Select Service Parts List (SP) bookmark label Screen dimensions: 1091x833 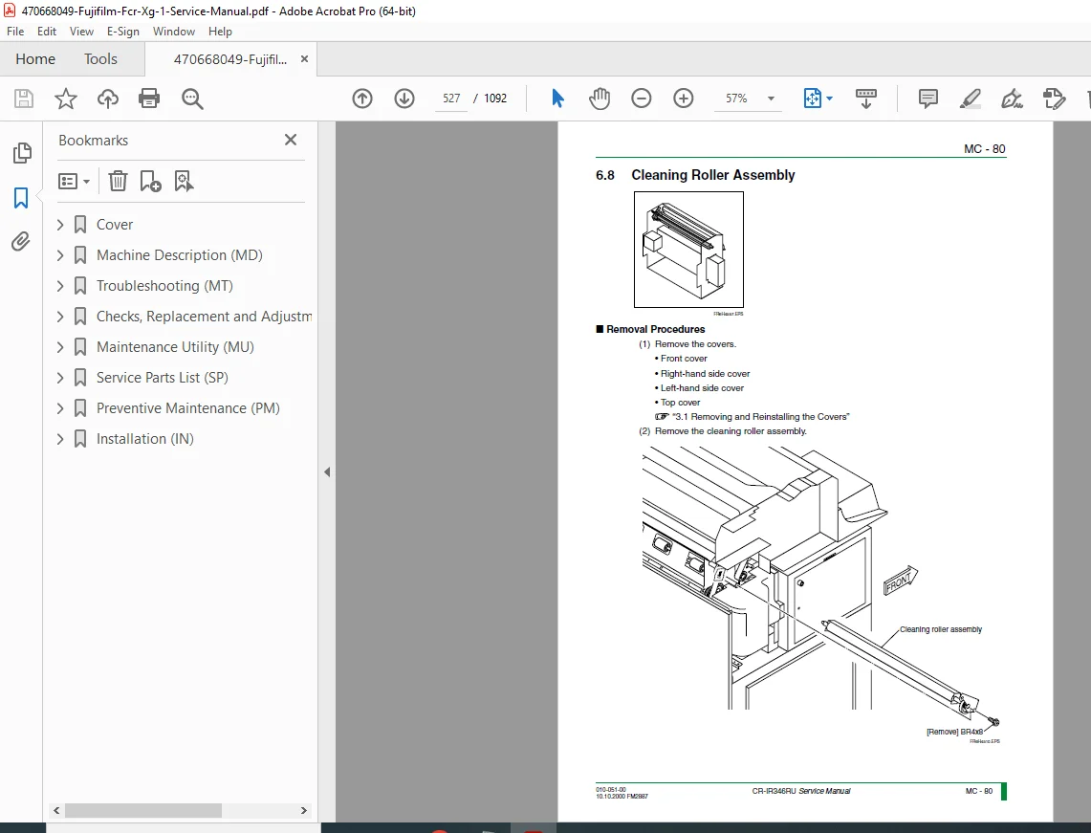163,378
